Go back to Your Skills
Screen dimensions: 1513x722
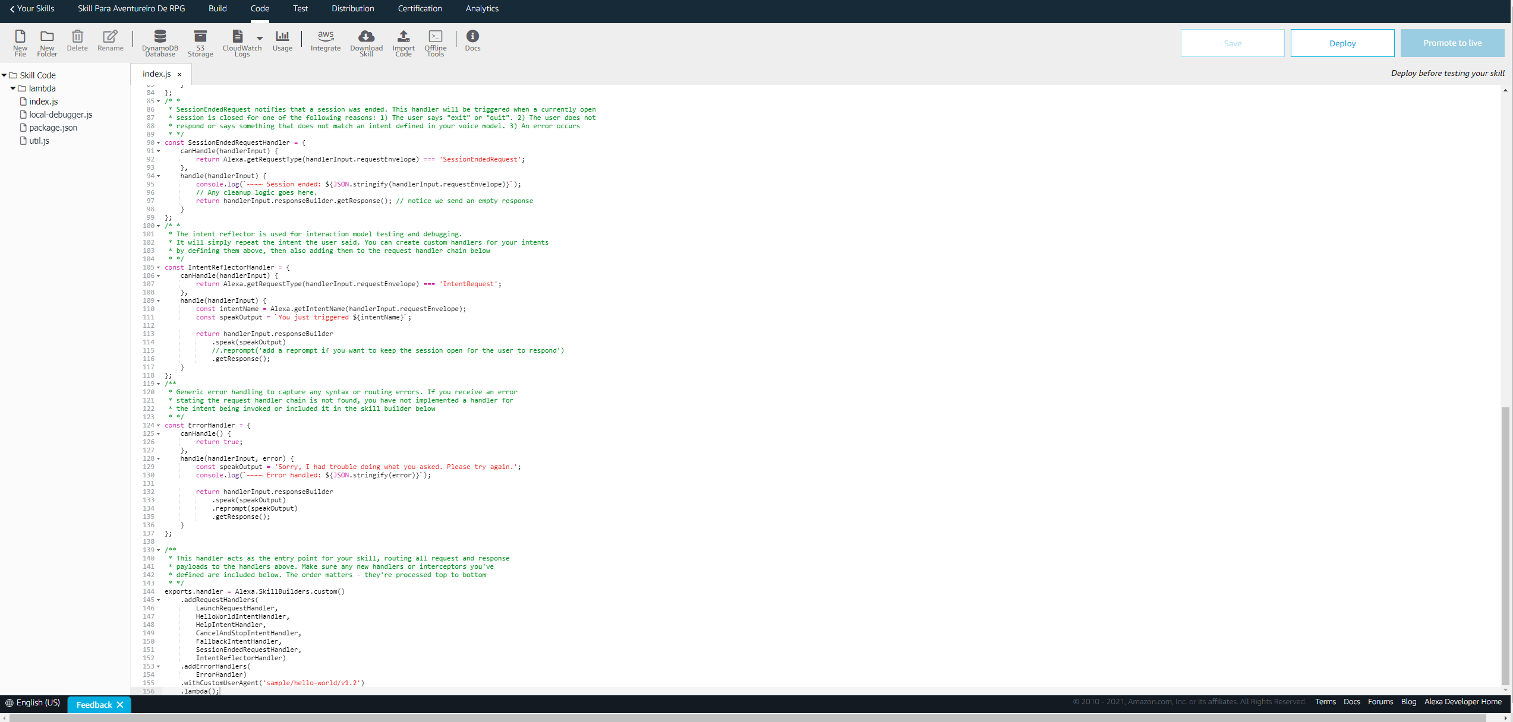(32, 8)
